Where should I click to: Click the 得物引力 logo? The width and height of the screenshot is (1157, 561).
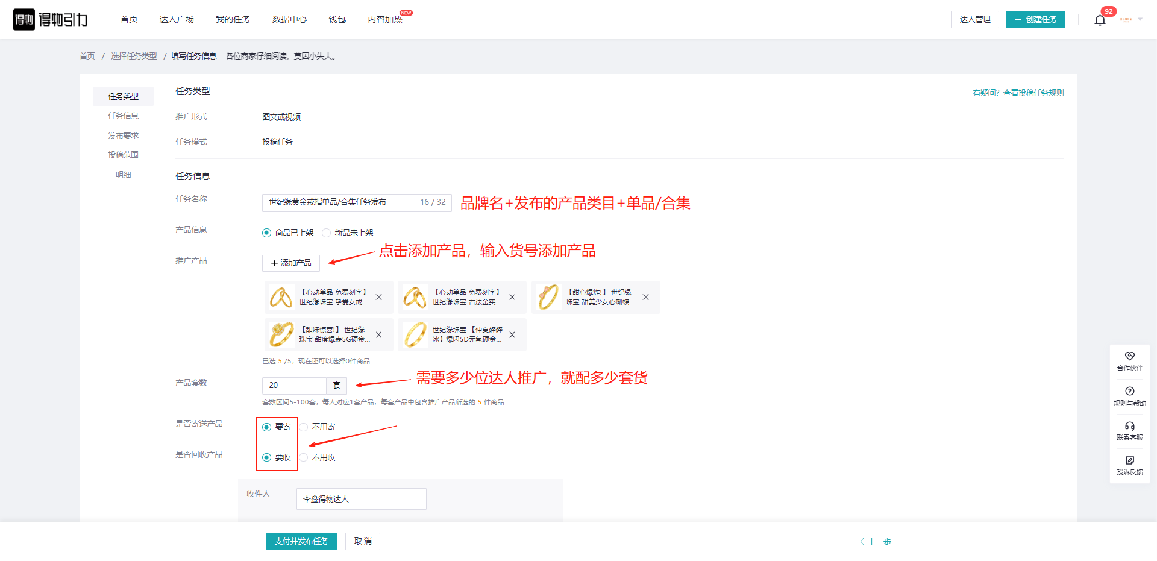click(51, 20)
